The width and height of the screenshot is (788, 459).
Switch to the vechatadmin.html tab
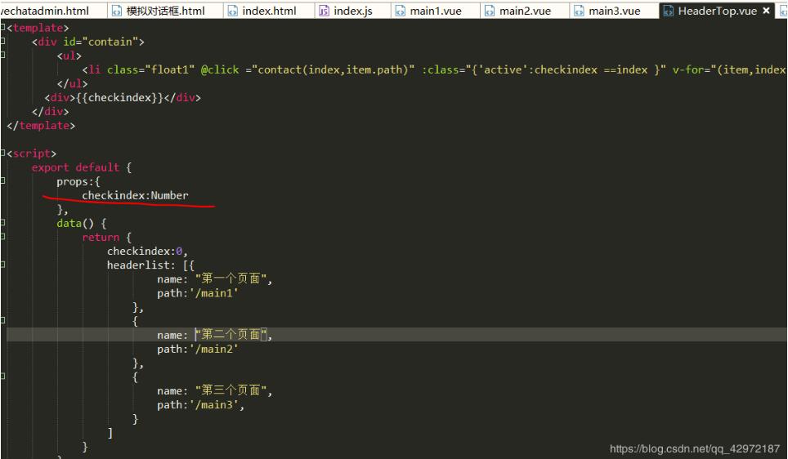[x=45, y=11]
